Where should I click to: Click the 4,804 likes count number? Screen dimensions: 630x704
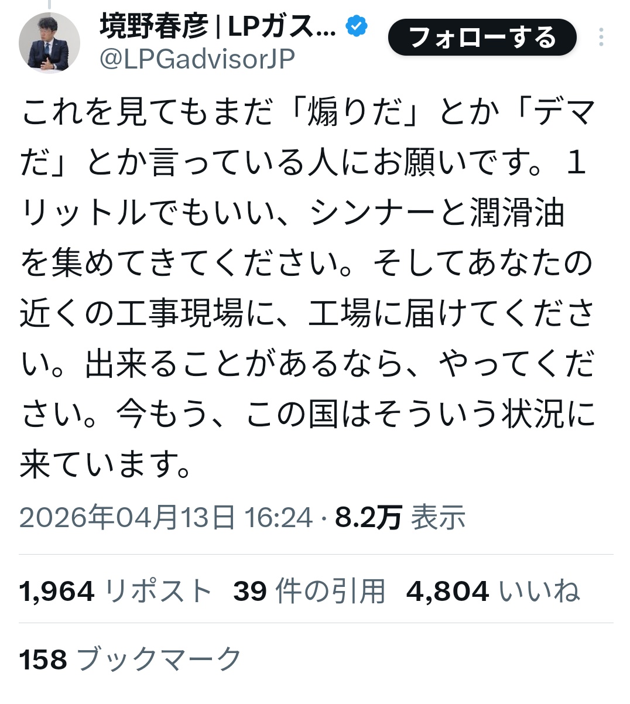447,591
